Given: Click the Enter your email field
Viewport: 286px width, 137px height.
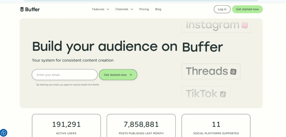Looking at the screenshot, I should coord(65,75).
